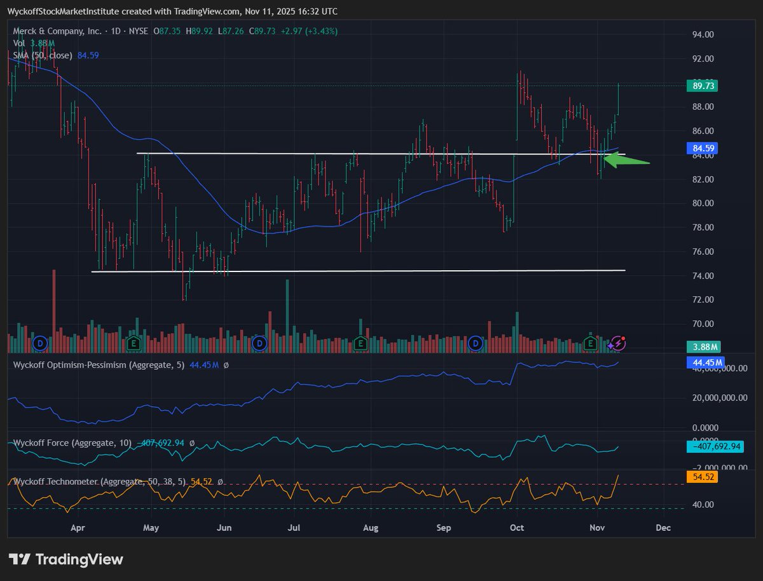Click the earnings E marker before August
The height and width of the screenshot is (581, 763).
(361, 344)
